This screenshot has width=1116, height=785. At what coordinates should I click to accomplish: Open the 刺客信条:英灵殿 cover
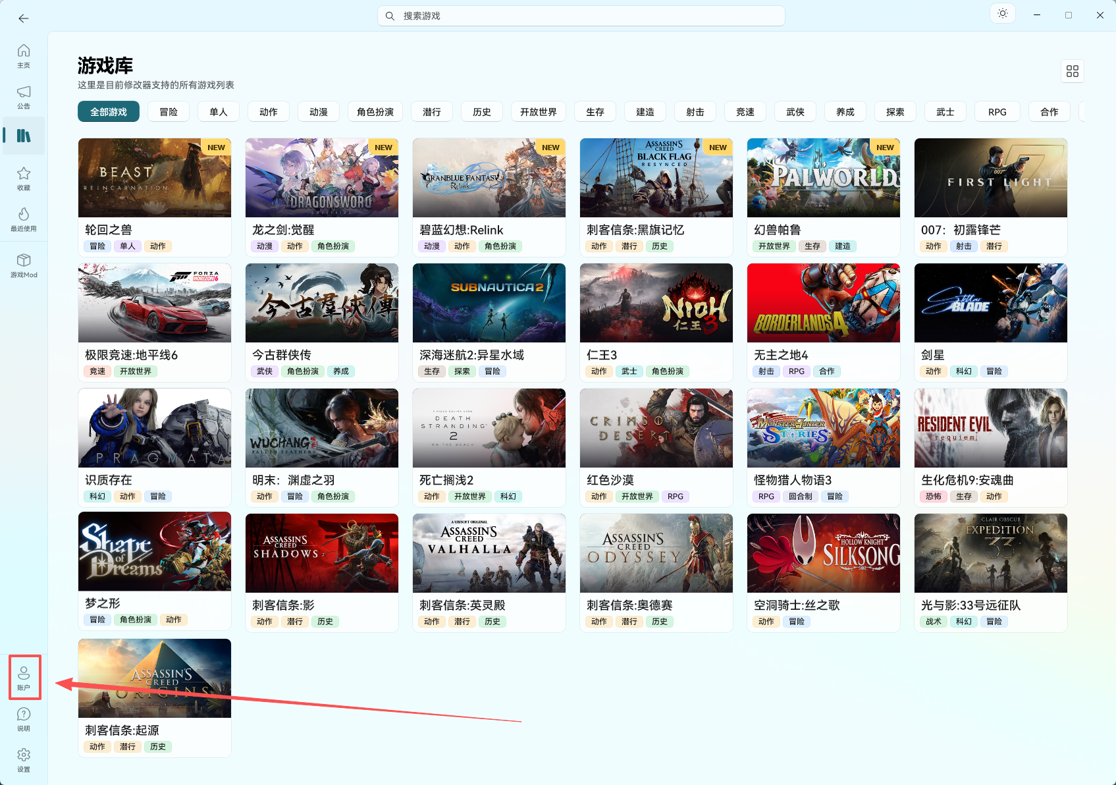pos(489,553)
